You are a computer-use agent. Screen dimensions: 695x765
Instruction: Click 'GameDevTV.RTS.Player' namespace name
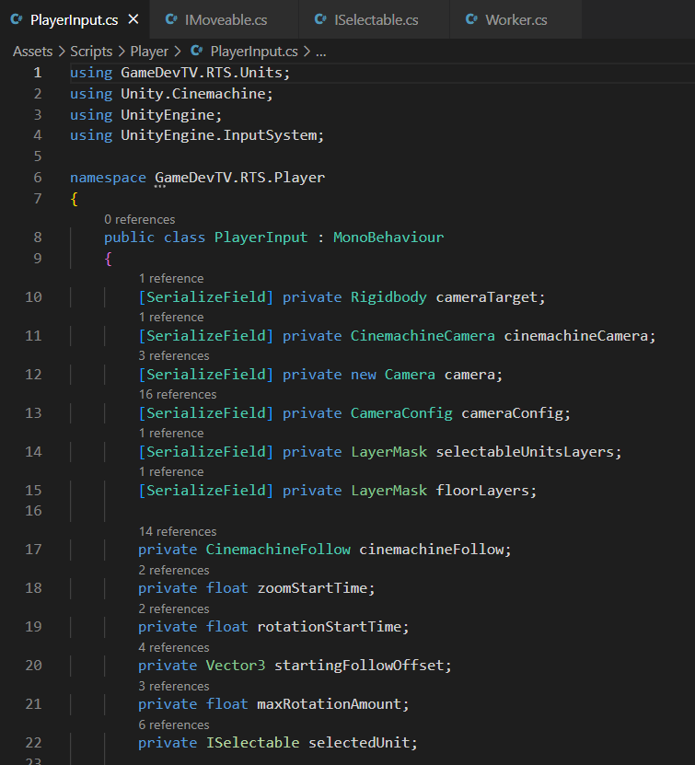[240, 178]
